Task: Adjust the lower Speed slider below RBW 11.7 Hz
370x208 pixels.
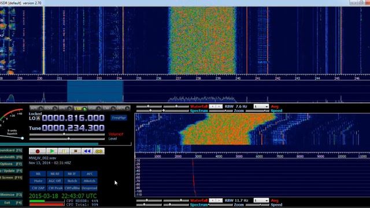Action: point(257,205)
